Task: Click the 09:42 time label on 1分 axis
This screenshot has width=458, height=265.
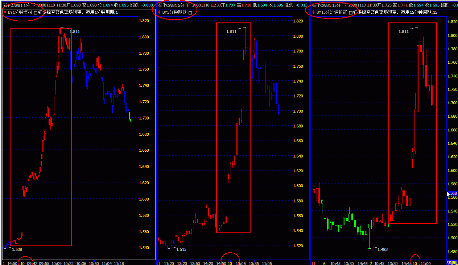Action: pyautogui.click(x=32, y=263)
